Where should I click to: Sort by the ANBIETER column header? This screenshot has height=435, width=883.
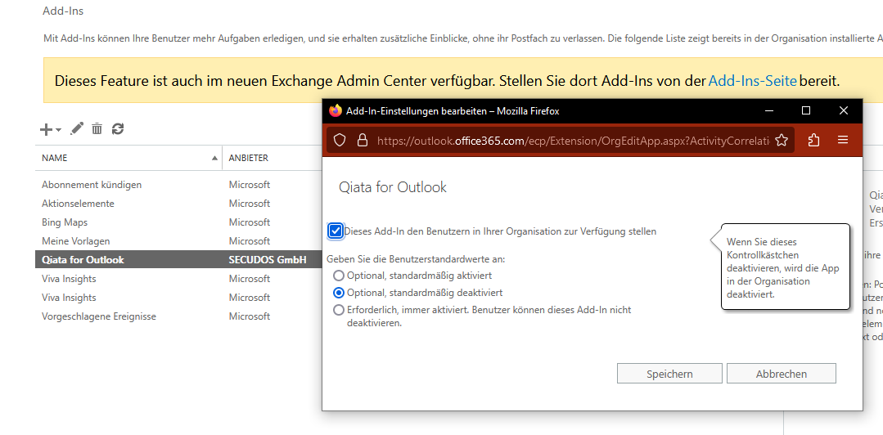click(248, 158)
